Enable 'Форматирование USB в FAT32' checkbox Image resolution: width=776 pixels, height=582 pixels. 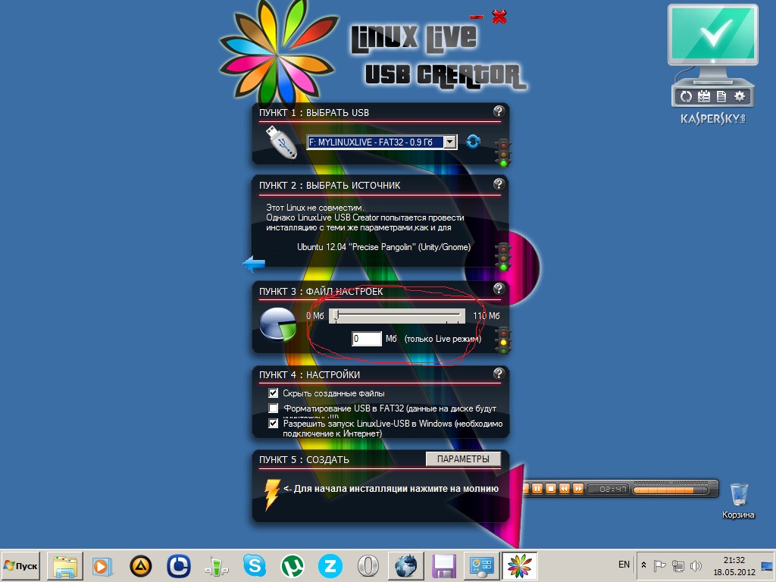(273, 408)
